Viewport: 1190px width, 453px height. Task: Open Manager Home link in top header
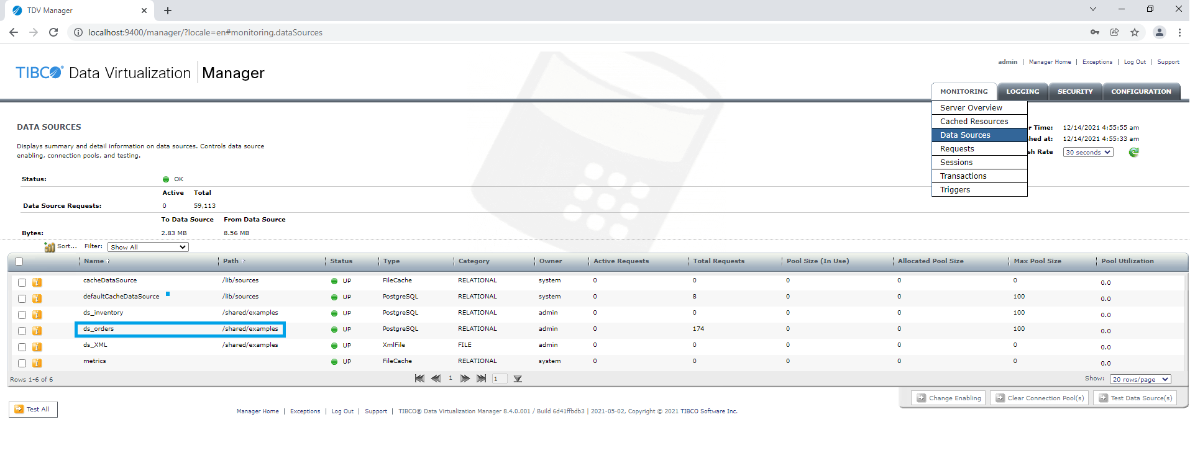pyautogui.click(x=1050, y=62)
